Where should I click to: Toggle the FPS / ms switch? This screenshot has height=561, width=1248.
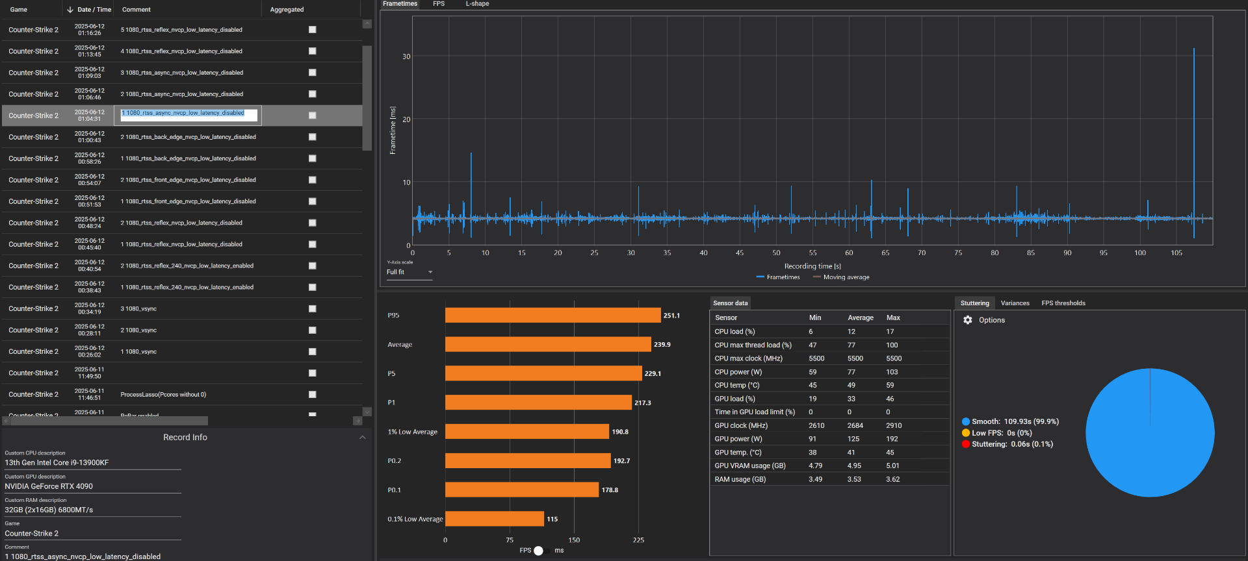pyautogui.click(x=542, y=551)
